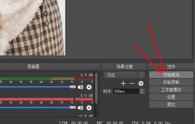Screen dimensions: 195x124
Task: Open transition properties gear icon
Action: coord(141,83)
